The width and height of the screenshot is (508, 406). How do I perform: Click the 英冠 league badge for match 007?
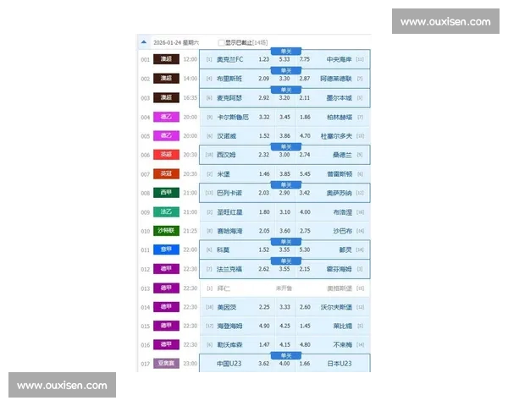(x=166, y=173)
